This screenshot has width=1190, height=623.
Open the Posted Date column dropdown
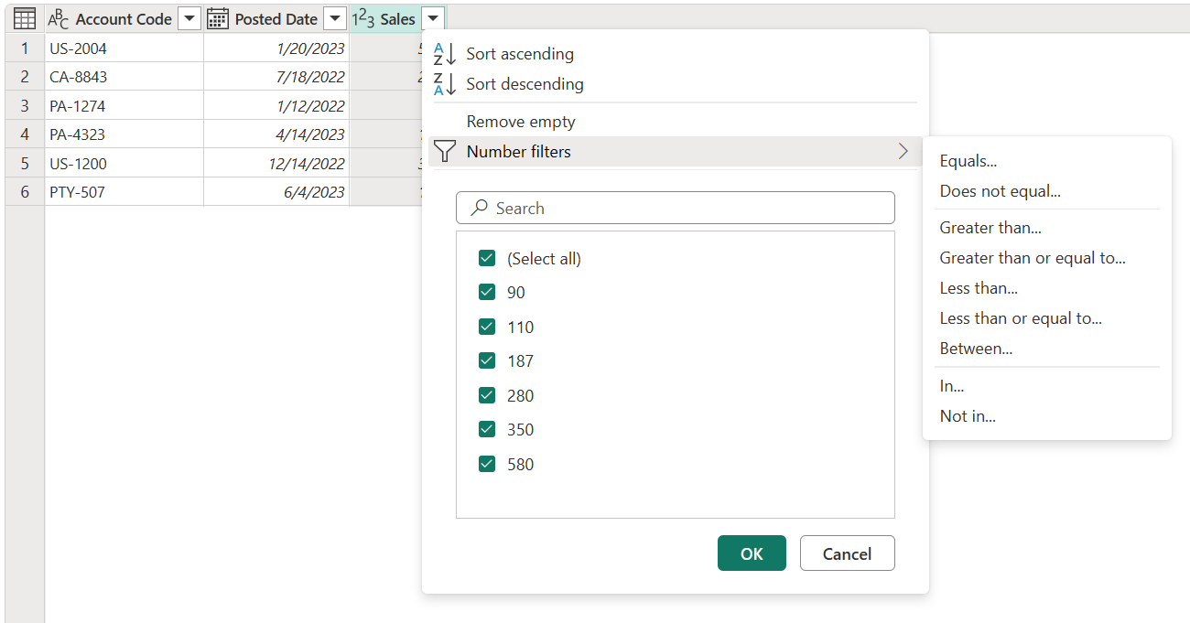(335, 18)
